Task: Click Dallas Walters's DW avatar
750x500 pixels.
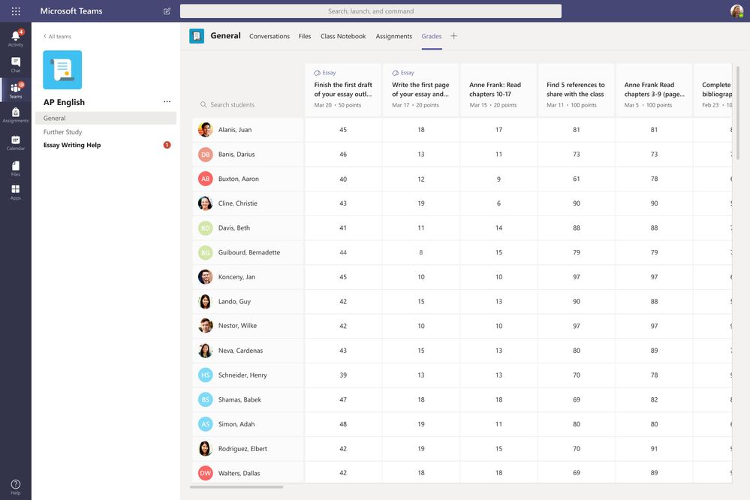Action: coord(205,473)
